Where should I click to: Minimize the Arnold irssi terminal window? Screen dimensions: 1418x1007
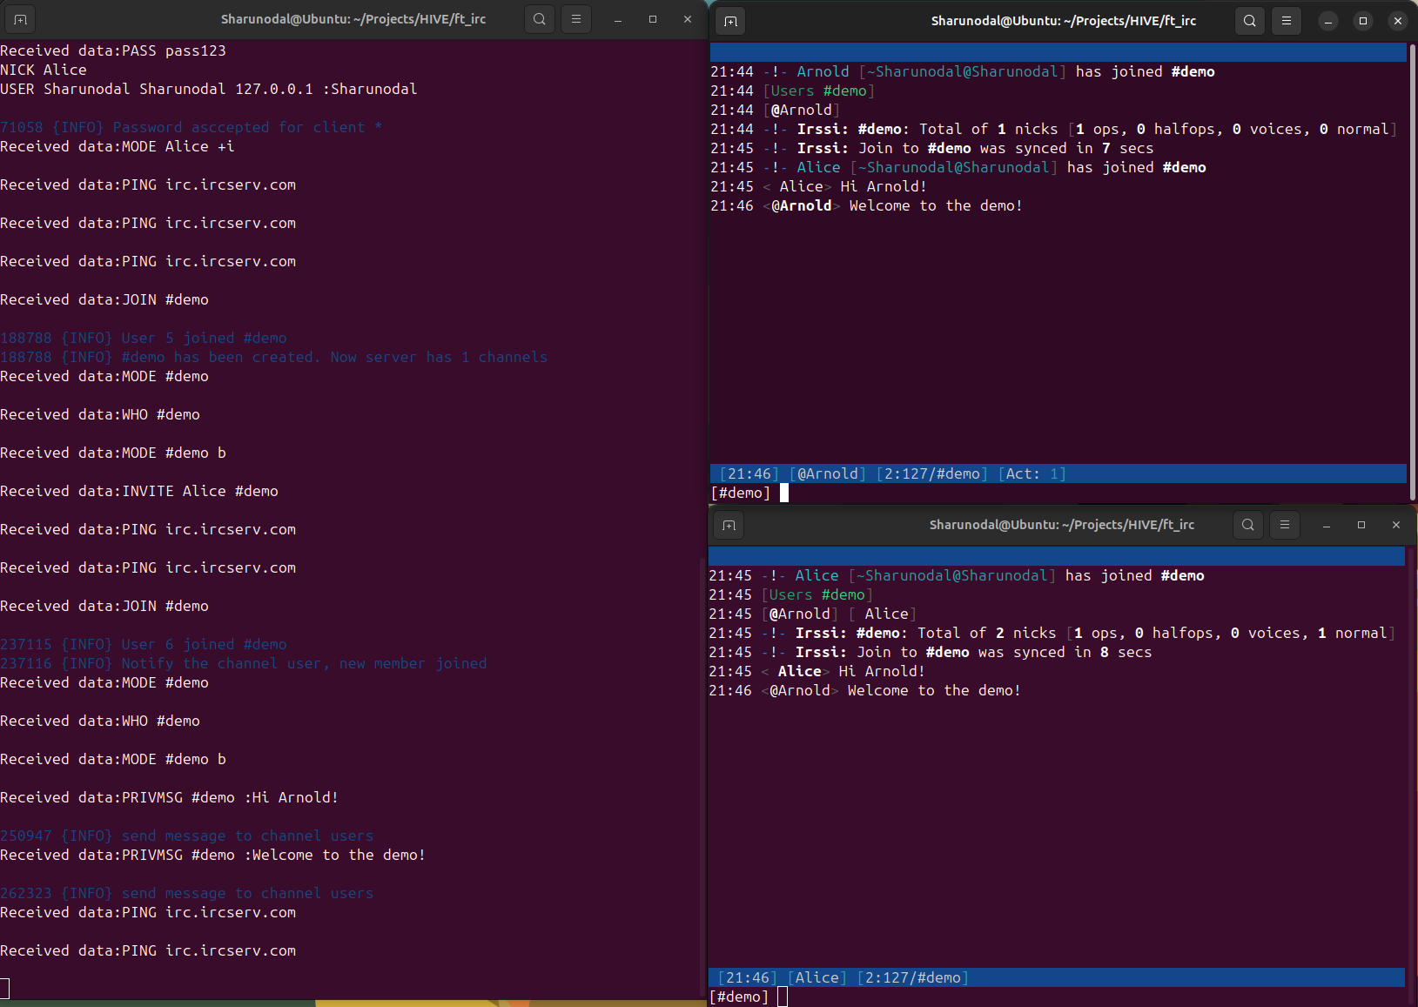click(1328, 21)
